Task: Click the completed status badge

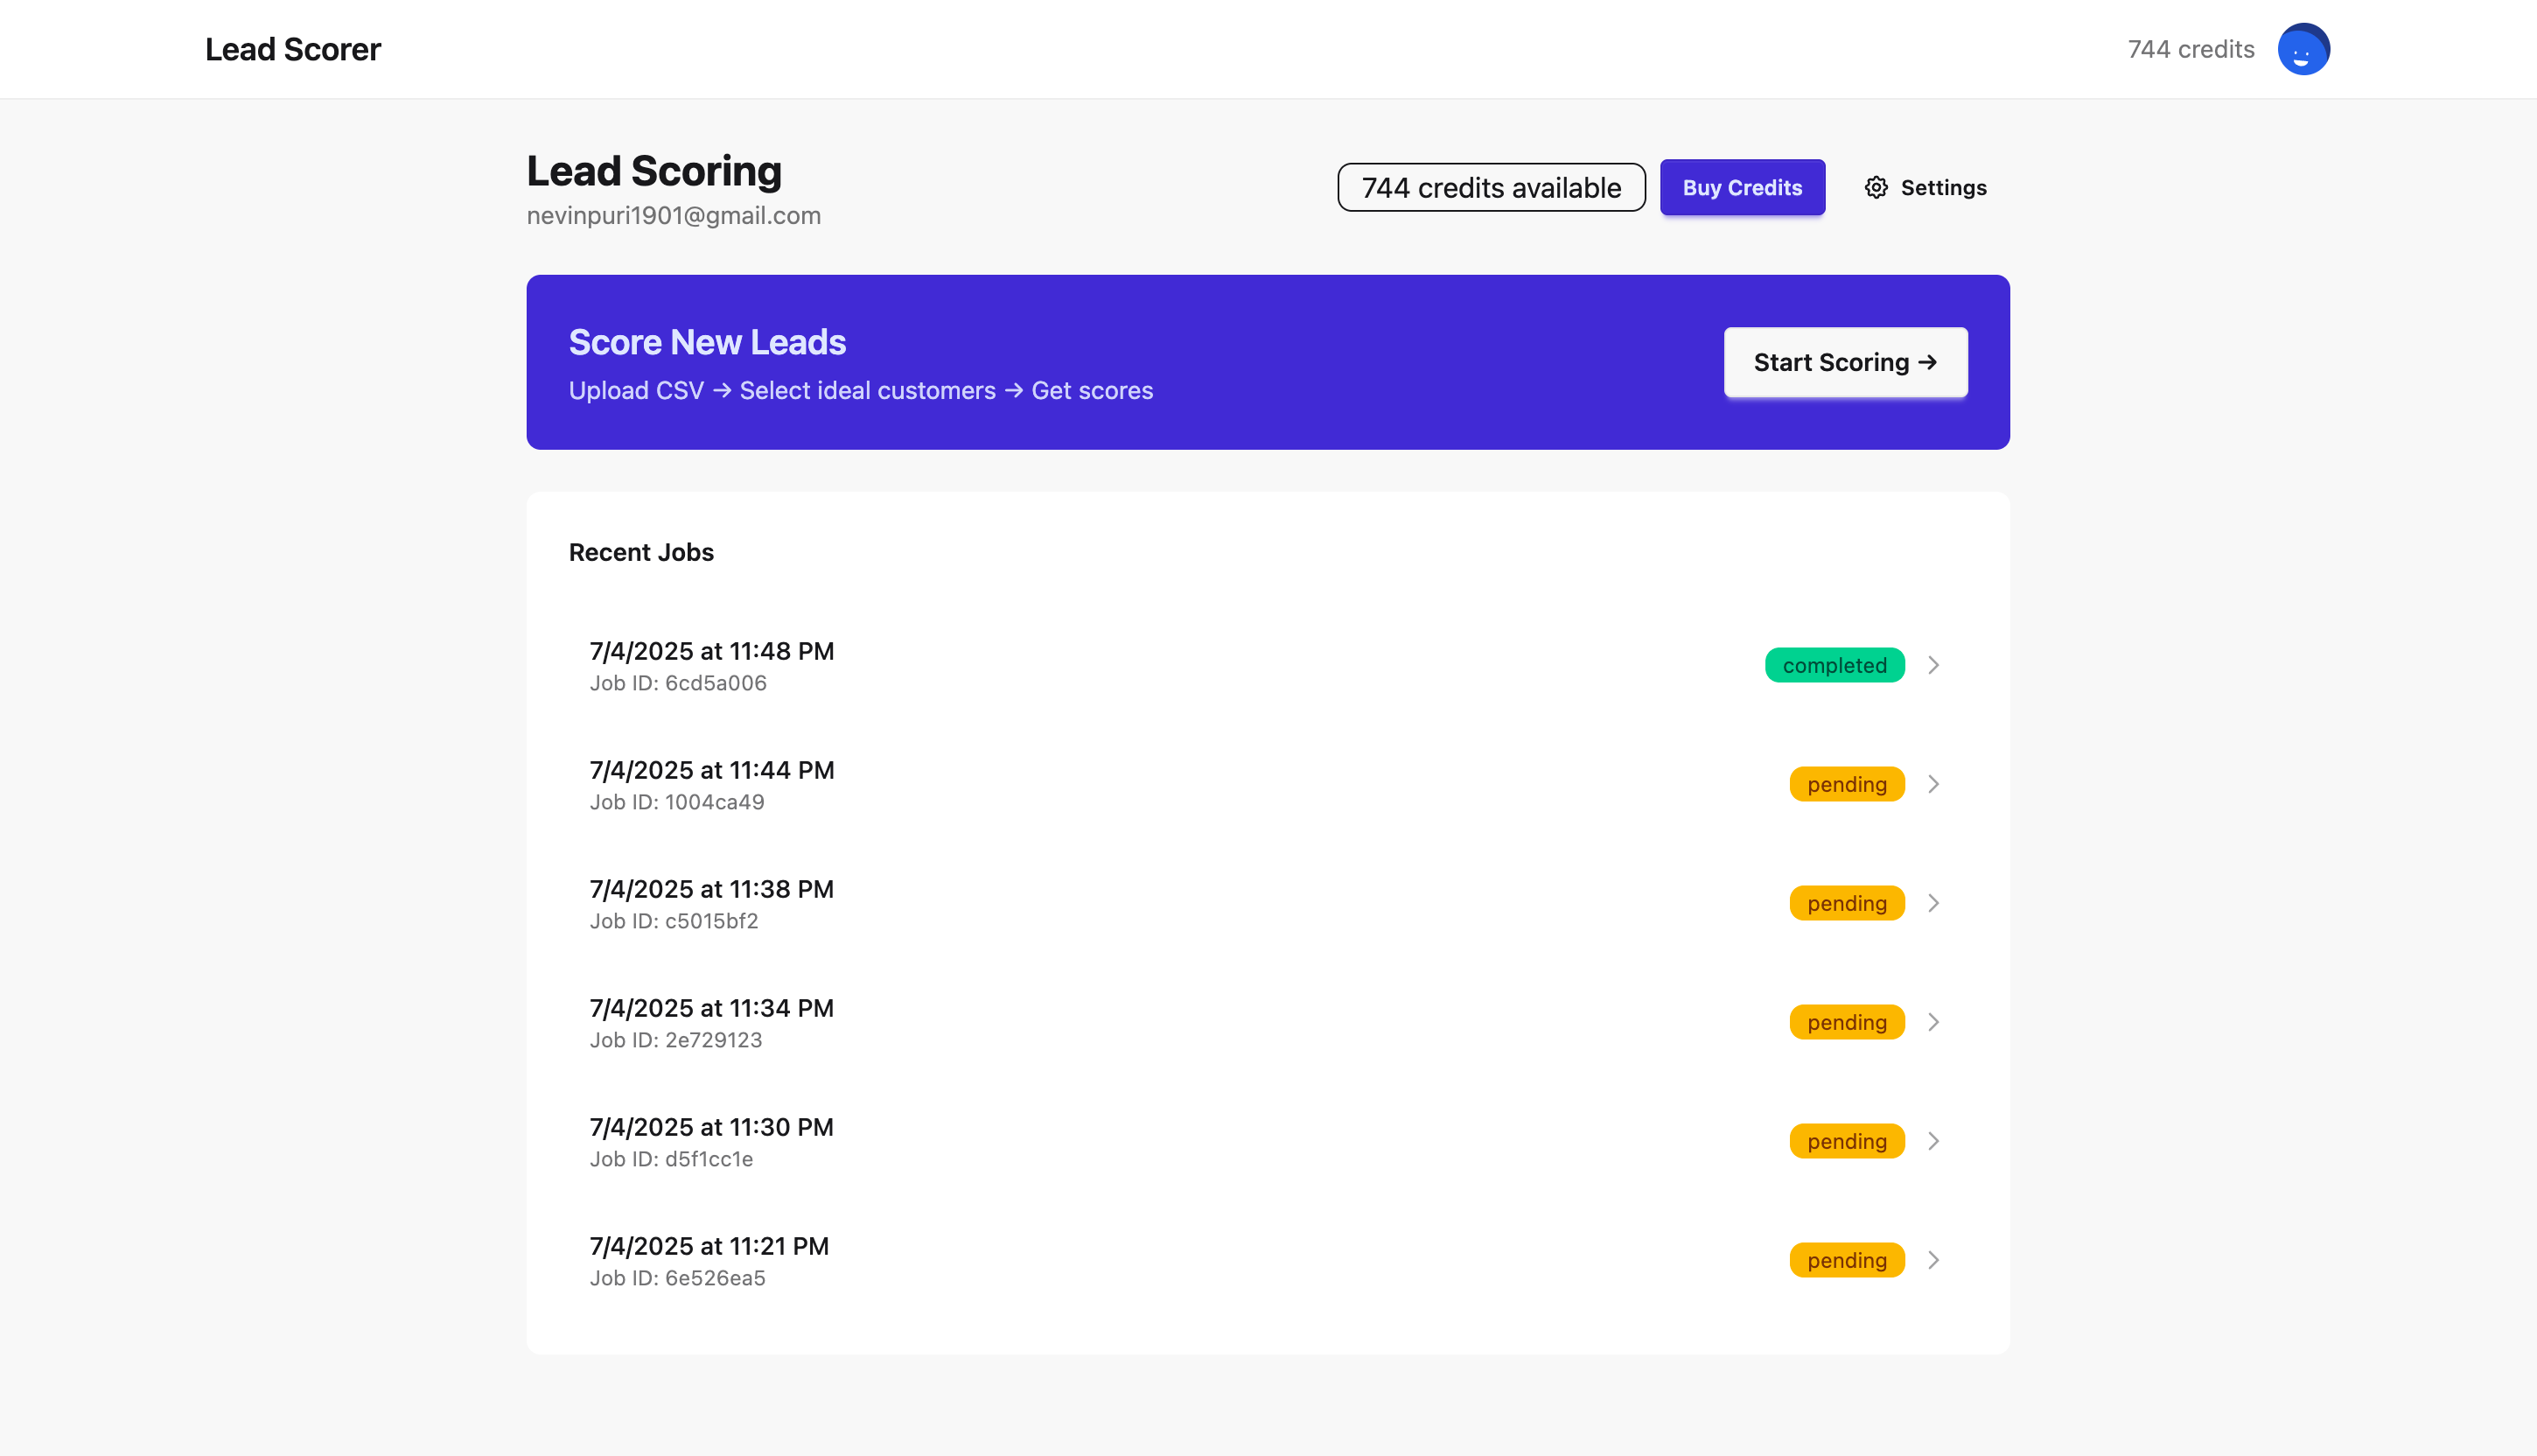Action: pos(1835,665)
